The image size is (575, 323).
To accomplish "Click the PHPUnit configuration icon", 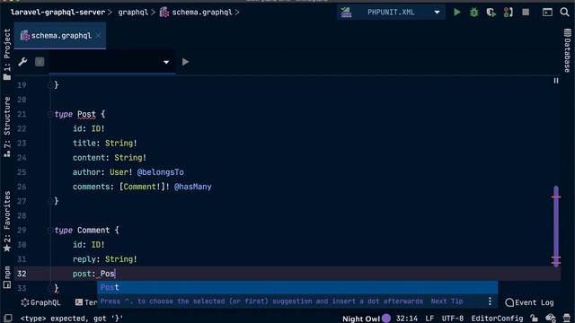I will point(346,12).
